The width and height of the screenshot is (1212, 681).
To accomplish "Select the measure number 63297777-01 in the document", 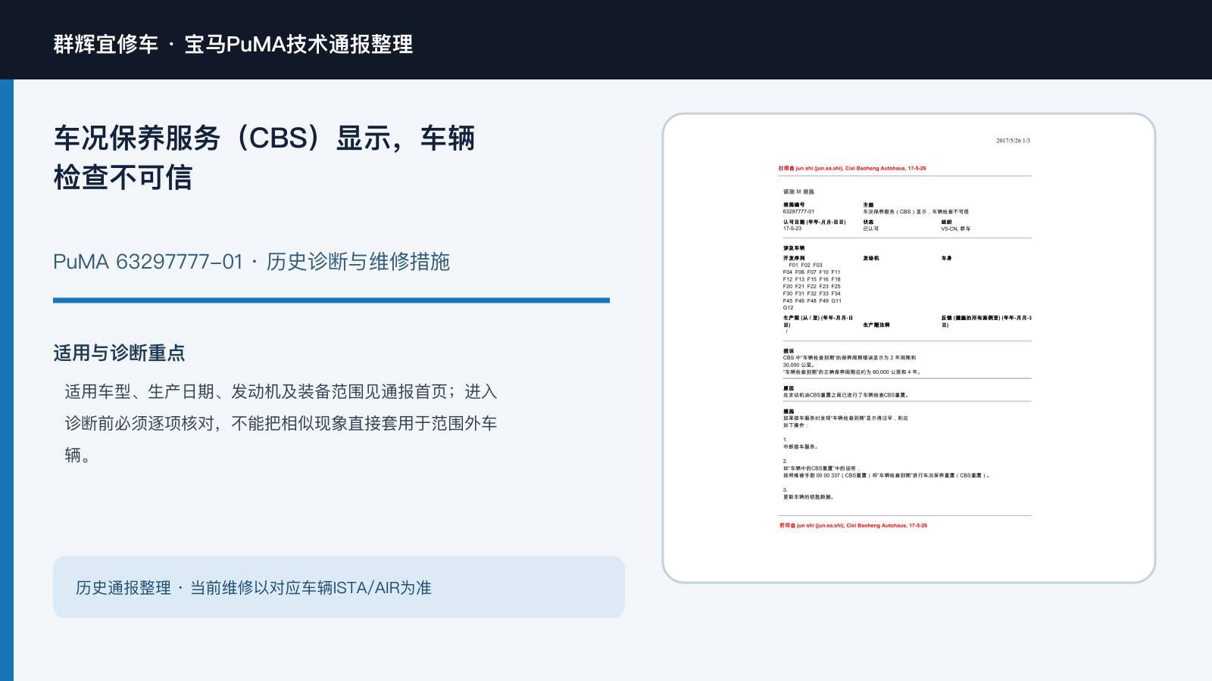I will (x=798, y=212).
